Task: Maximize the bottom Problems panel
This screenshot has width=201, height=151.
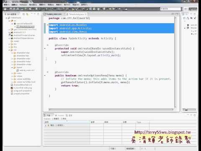Action: coord(195,115)
